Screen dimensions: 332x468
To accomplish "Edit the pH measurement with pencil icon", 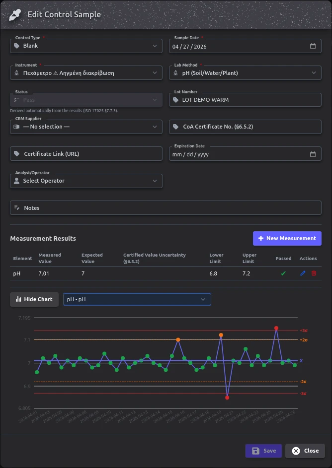I will (303, 273).
